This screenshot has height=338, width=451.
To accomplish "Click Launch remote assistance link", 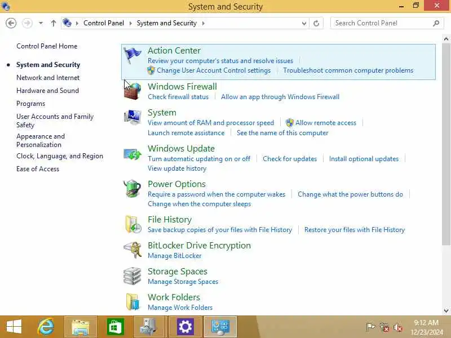I will point(186,133).
